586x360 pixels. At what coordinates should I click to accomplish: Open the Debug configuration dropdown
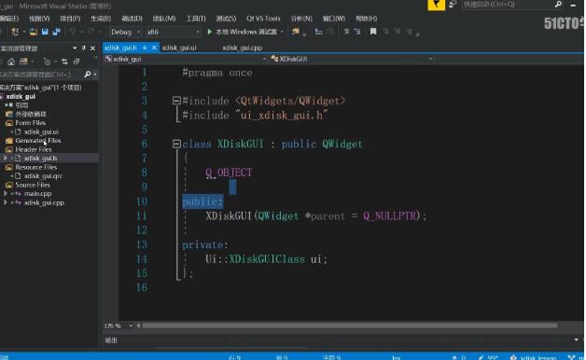(126, 32)
